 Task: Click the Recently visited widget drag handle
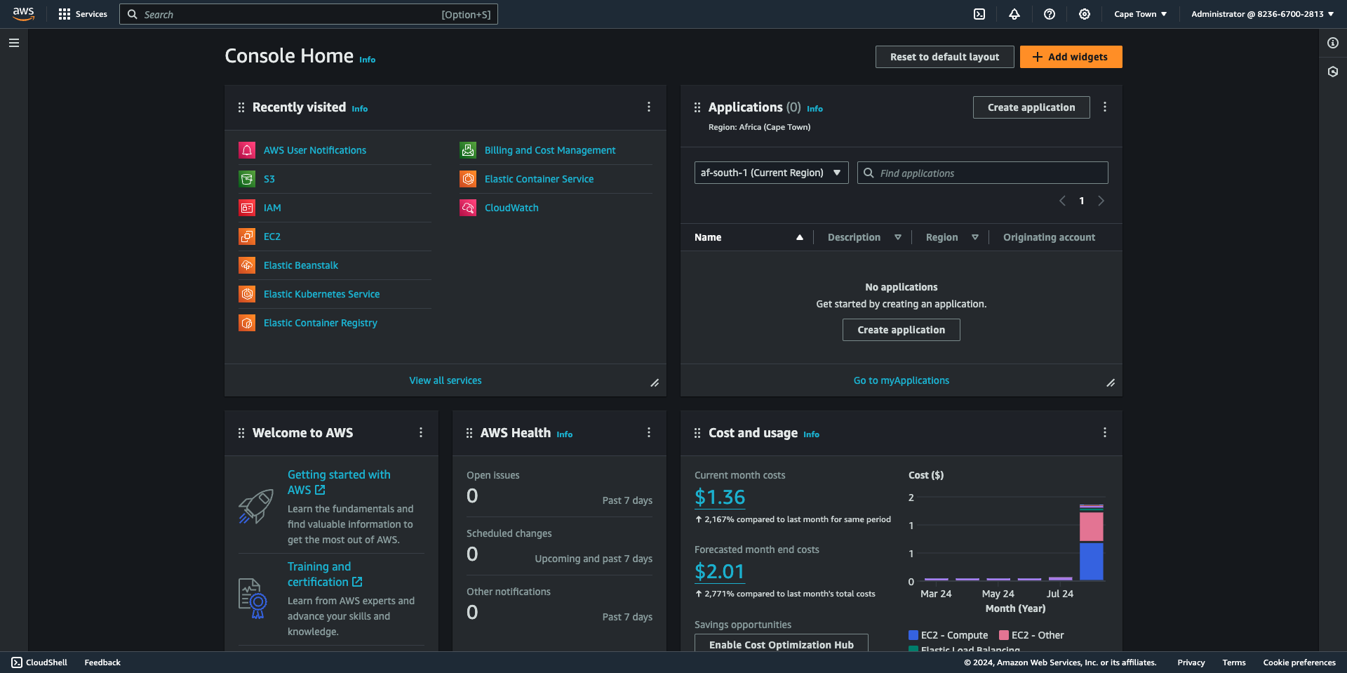[241, 107]
